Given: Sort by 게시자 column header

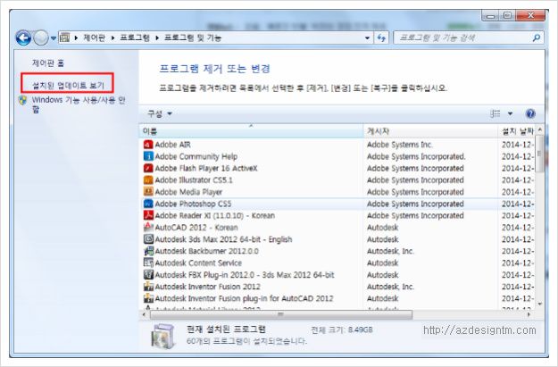Looking at the screenshot, I should point(430,131).
